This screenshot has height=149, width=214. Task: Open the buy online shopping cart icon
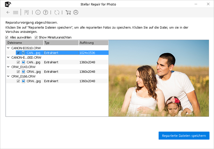68,12
